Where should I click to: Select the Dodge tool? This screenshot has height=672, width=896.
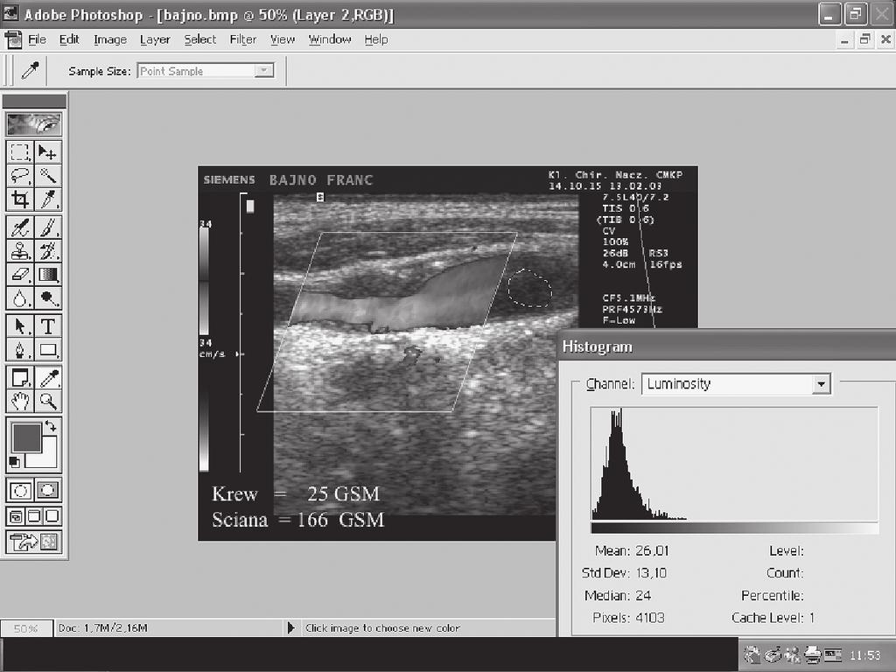click(48, 298)
